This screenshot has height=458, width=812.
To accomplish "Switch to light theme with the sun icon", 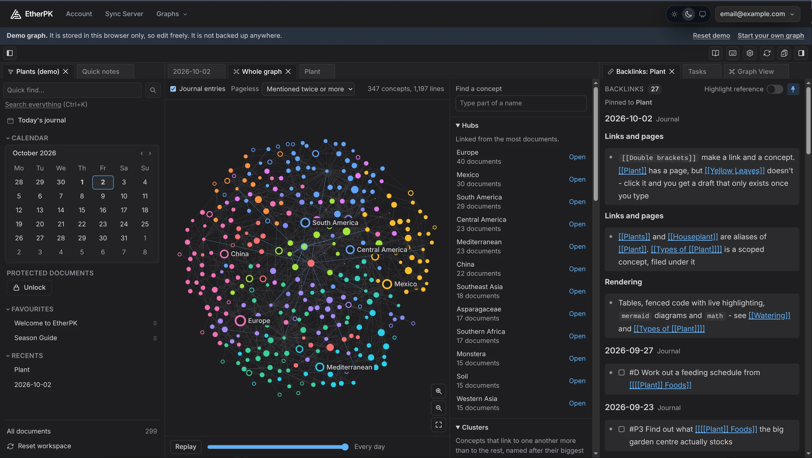I will point(674,14).
